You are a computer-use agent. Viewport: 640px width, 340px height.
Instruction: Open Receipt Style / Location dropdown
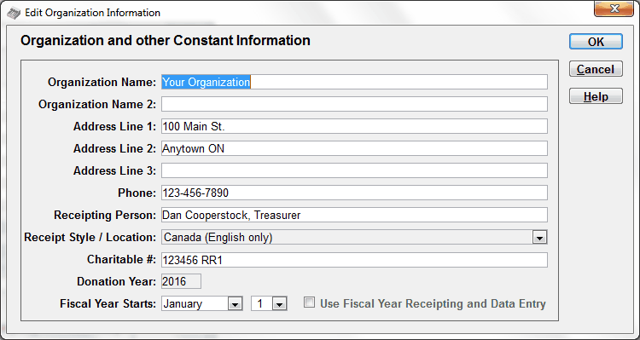539,237
